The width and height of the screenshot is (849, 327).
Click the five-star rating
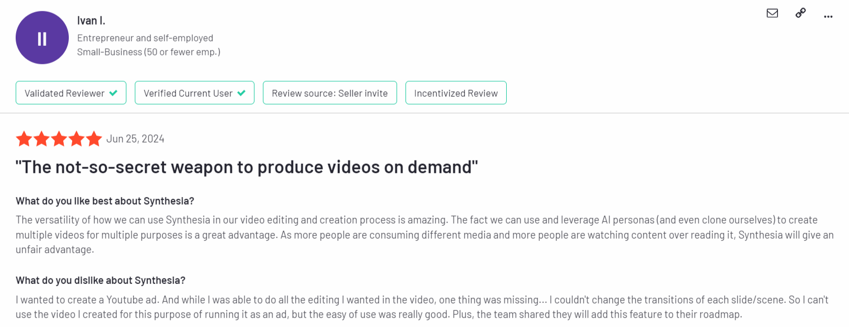point(59,139)
